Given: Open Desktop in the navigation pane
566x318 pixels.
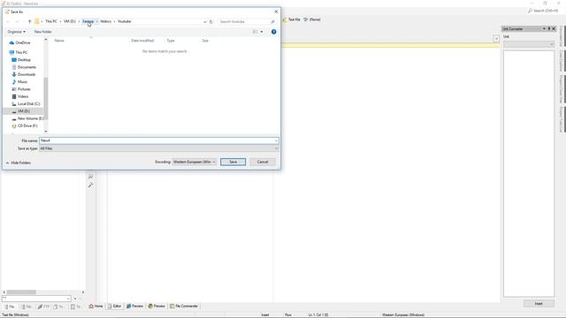Looking at the screenshot, I should 24,60.
